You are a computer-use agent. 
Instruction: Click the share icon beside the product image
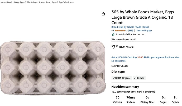(103, 14)
